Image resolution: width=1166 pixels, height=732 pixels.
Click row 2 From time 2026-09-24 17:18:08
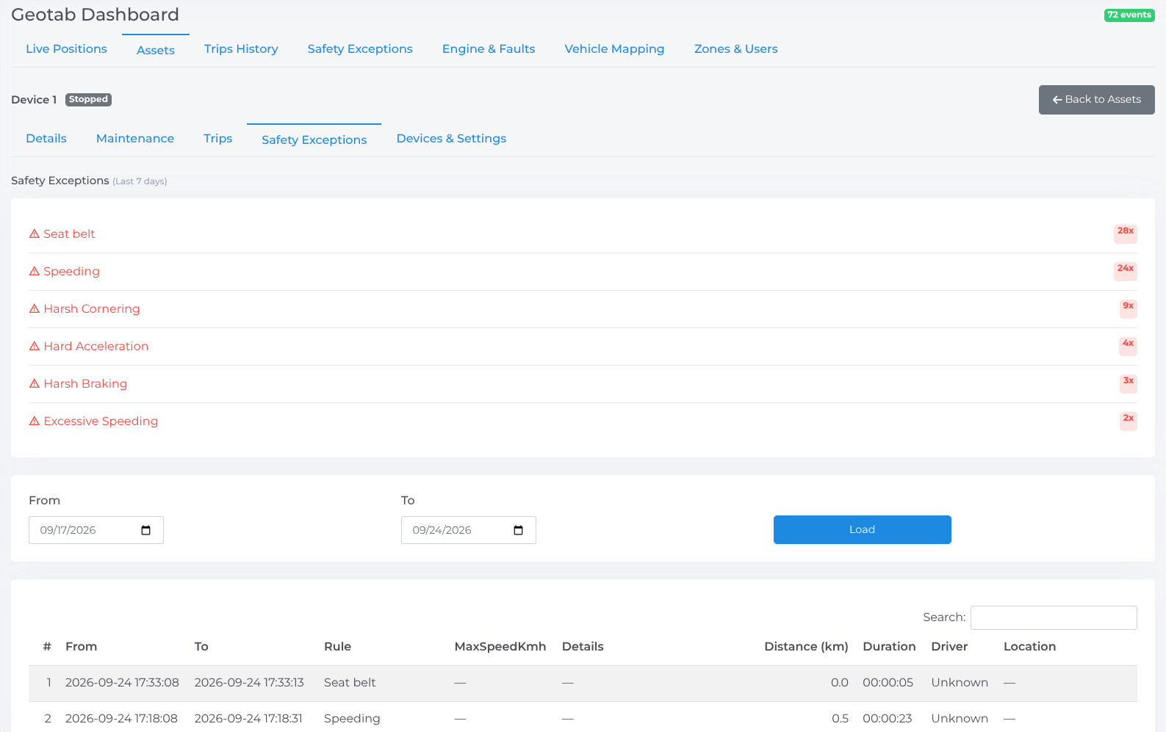click(x=121, y=718)
